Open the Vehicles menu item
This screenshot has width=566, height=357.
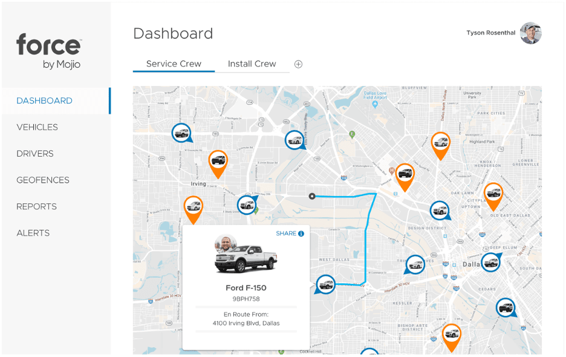[37, 127]
